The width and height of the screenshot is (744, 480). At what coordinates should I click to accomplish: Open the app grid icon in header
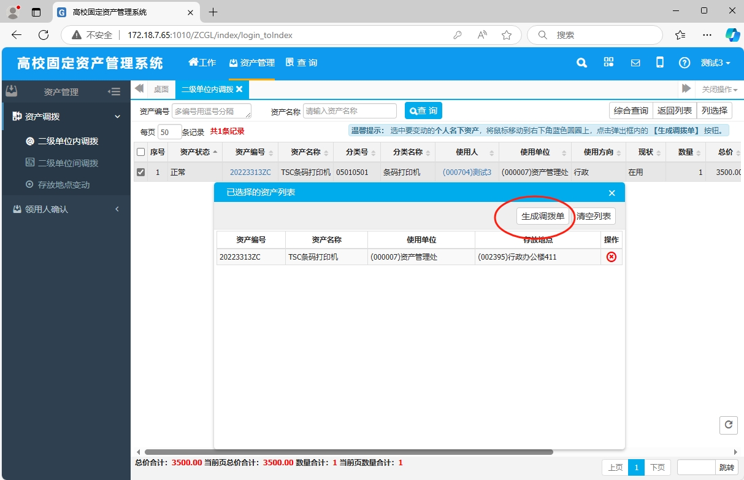pyautogui.click(x=608, y=63)
